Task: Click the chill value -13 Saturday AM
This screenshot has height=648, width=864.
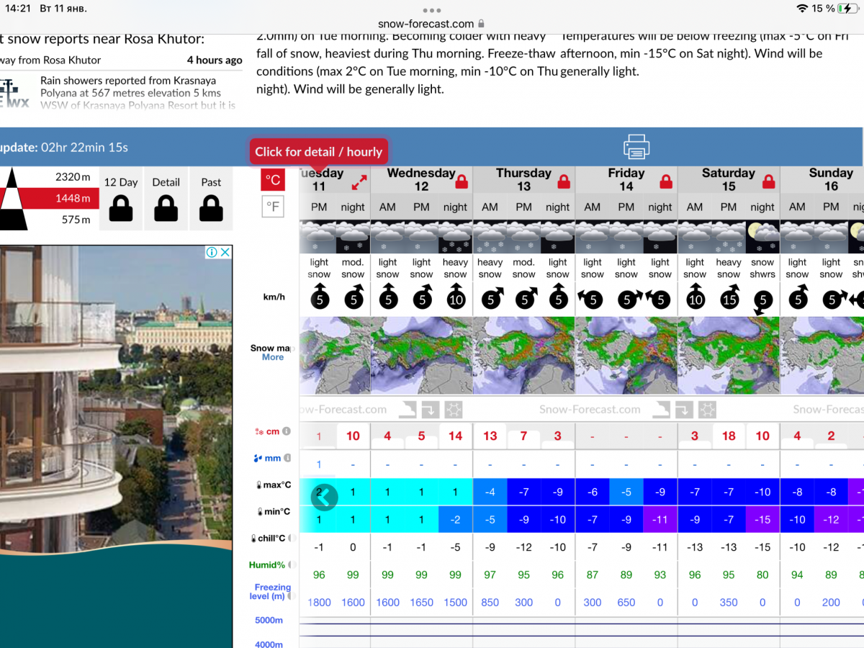Action: click(x=695, y=547)
